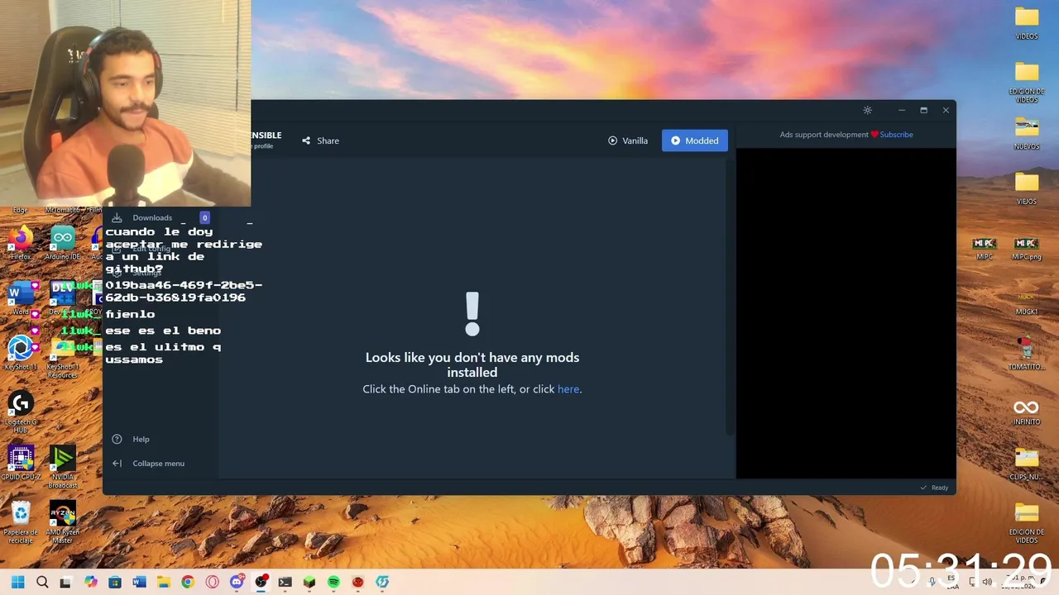This screenshot has height=595, width=1059.
Task: Select the VIDEOS desktop folder
Action: pyautogui.click(x=1027, y=22)
